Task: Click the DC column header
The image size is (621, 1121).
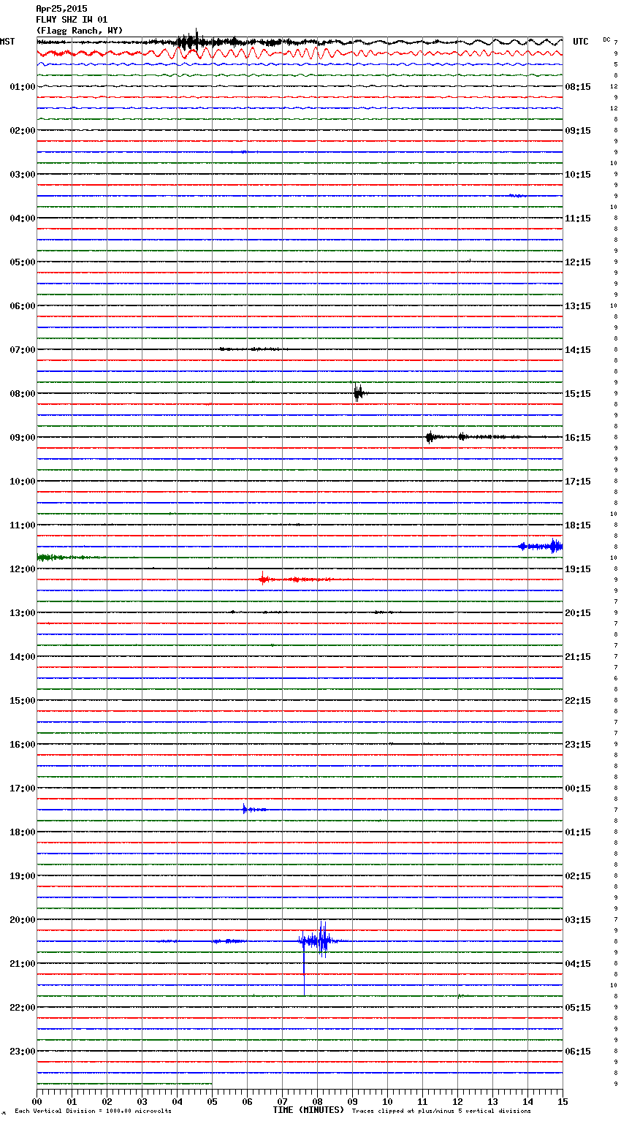Action: tap(606, 39)
